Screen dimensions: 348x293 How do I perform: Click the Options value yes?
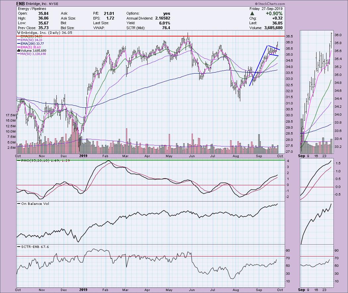pyautogui.click(x=167, y=14)
